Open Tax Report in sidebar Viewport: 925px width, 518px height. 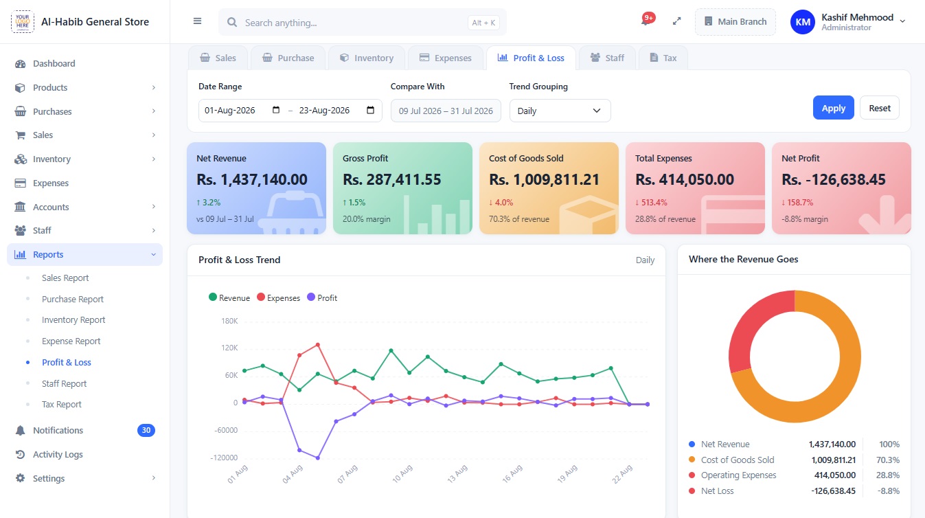pos(62,405)
